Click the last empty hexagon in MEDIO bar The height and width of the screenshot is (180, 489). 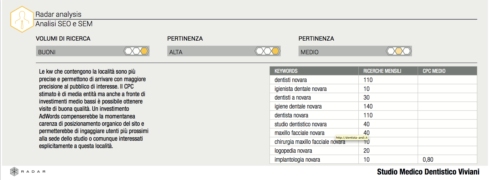tap(407, 51)
